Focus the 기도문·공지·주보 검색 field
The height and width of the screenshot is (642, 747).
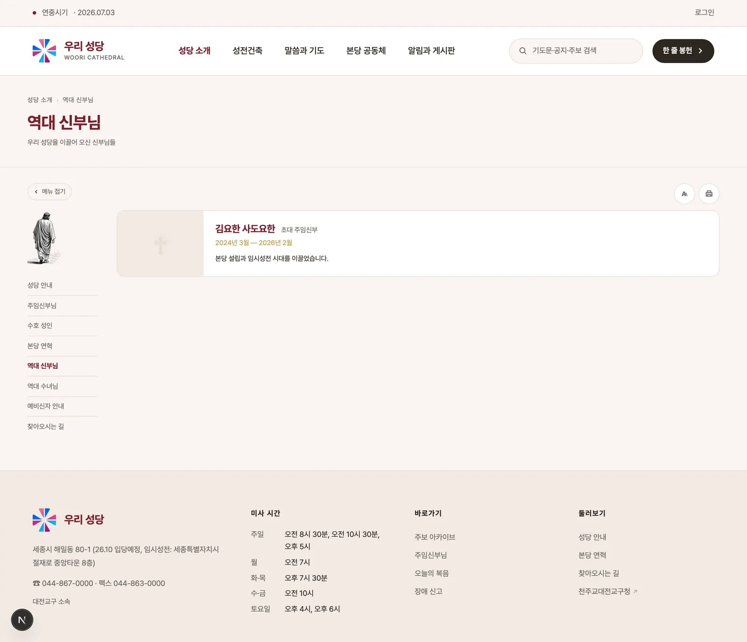point(576,51)
